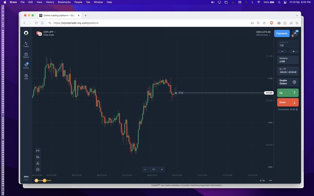
Task: Click the clock icon on Enable Orders
Action: (294, 82)
